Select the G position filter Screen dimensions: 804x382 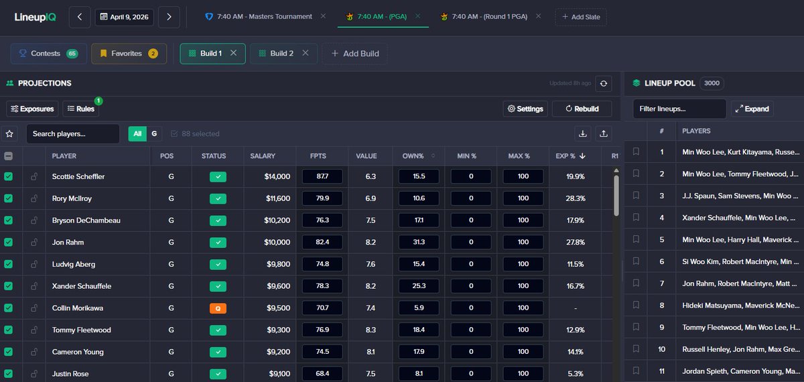point(154,134)
